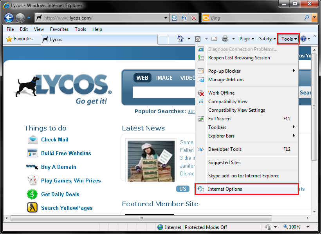Click the Read Mail icon in command bar
This screenshot has width=321, height=234.
tap(214, 39)
